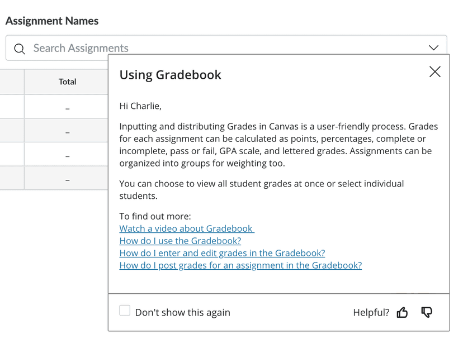463x353 pixels.
Task: Open the post grades for an assignment link
Action: click(x=240, y=265)
